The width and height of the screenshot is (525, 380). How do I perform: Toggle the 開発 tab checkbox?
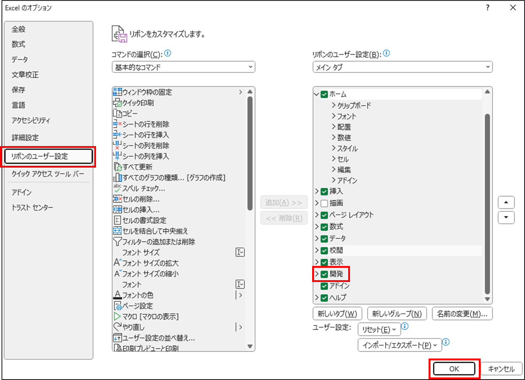click(x=324, y=274)
